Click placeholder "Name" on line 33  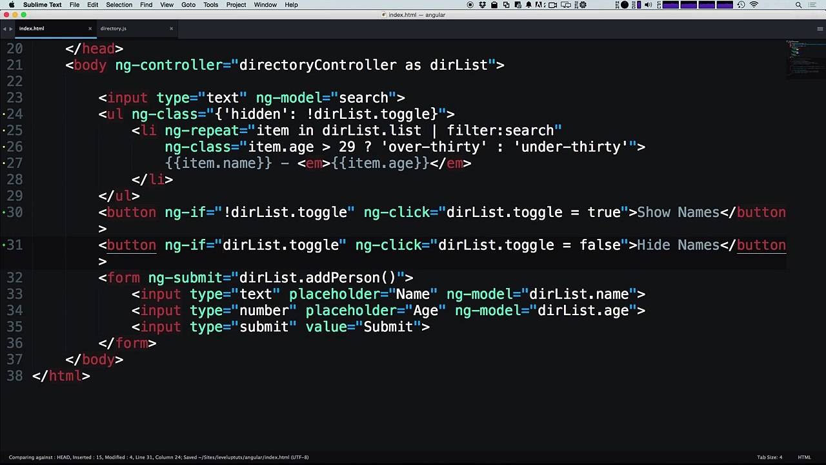click(x=412, y=294)
